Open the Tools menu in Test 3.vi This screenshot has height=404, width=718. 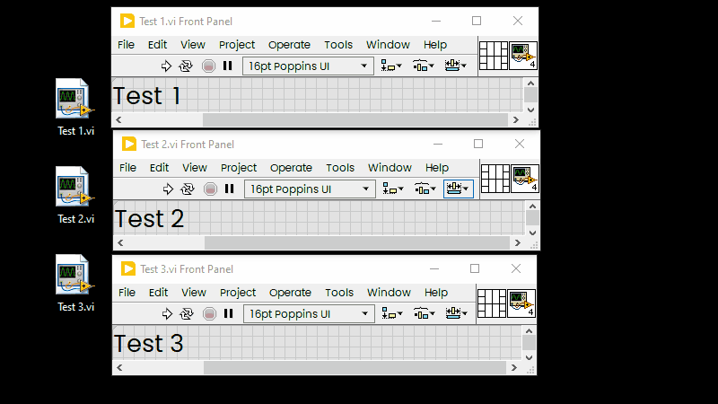[x=339, y=293]
